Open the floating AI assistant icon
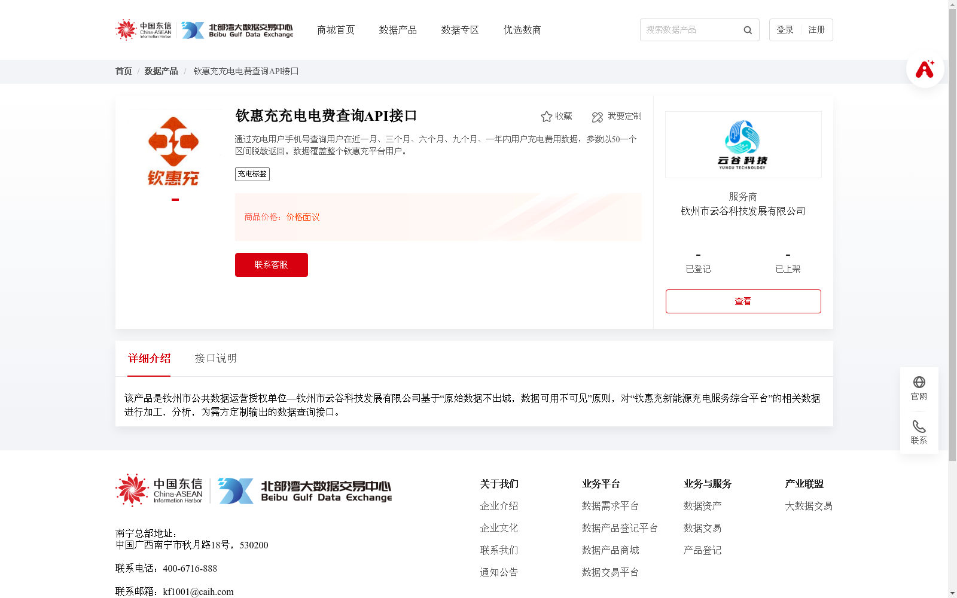This screenshot has width=957, height=598. 925,69
